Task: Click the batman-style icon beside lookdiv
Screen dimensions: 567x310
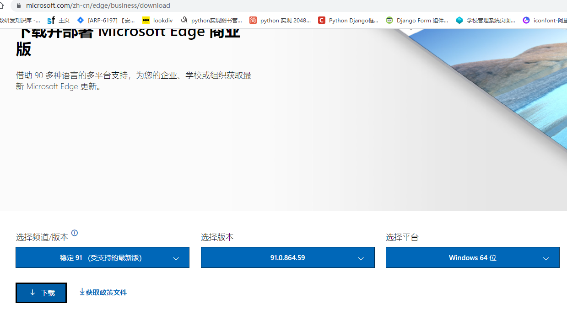Action: 146,20
